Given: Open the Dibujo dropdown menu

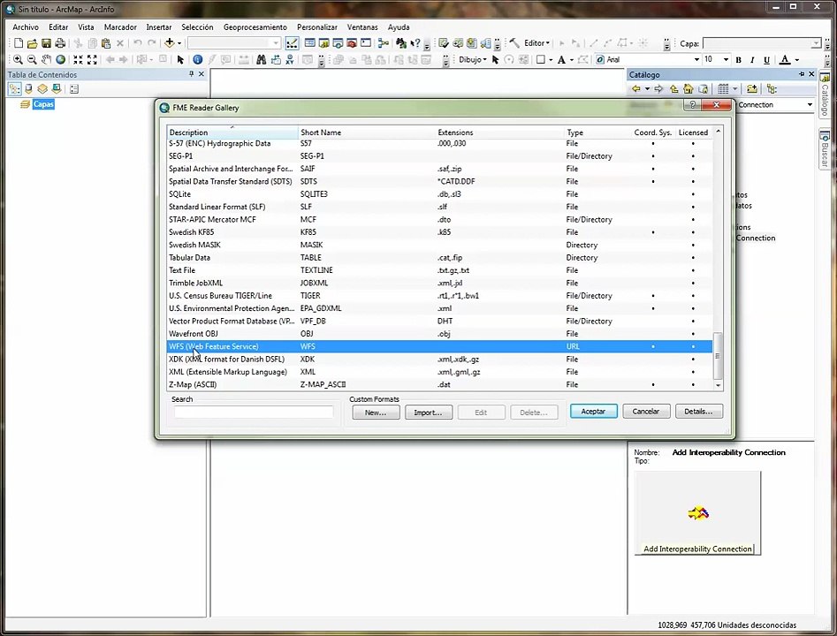Looking at the screenshot, I should tap(472, 60).
